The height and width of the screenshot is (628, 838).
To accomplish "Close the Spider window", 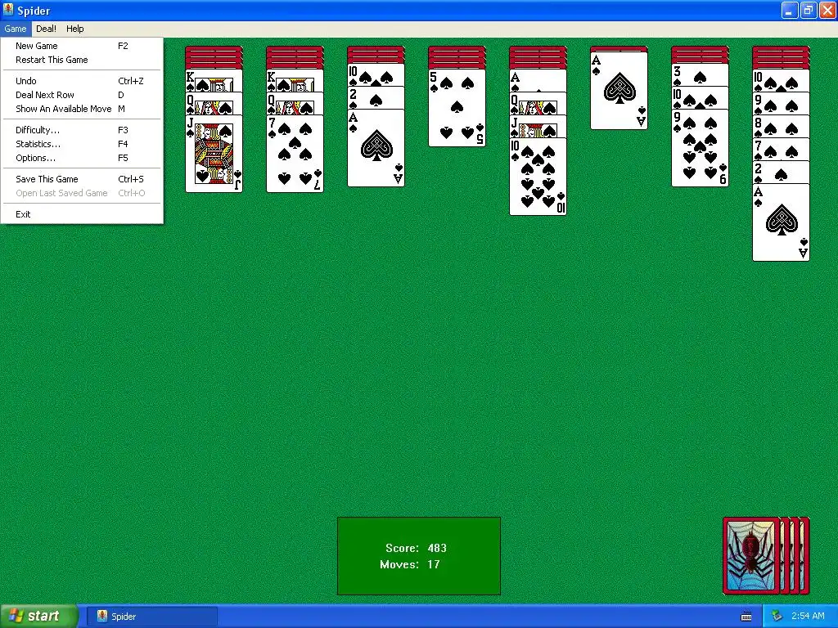I will [x=827, y=10].
